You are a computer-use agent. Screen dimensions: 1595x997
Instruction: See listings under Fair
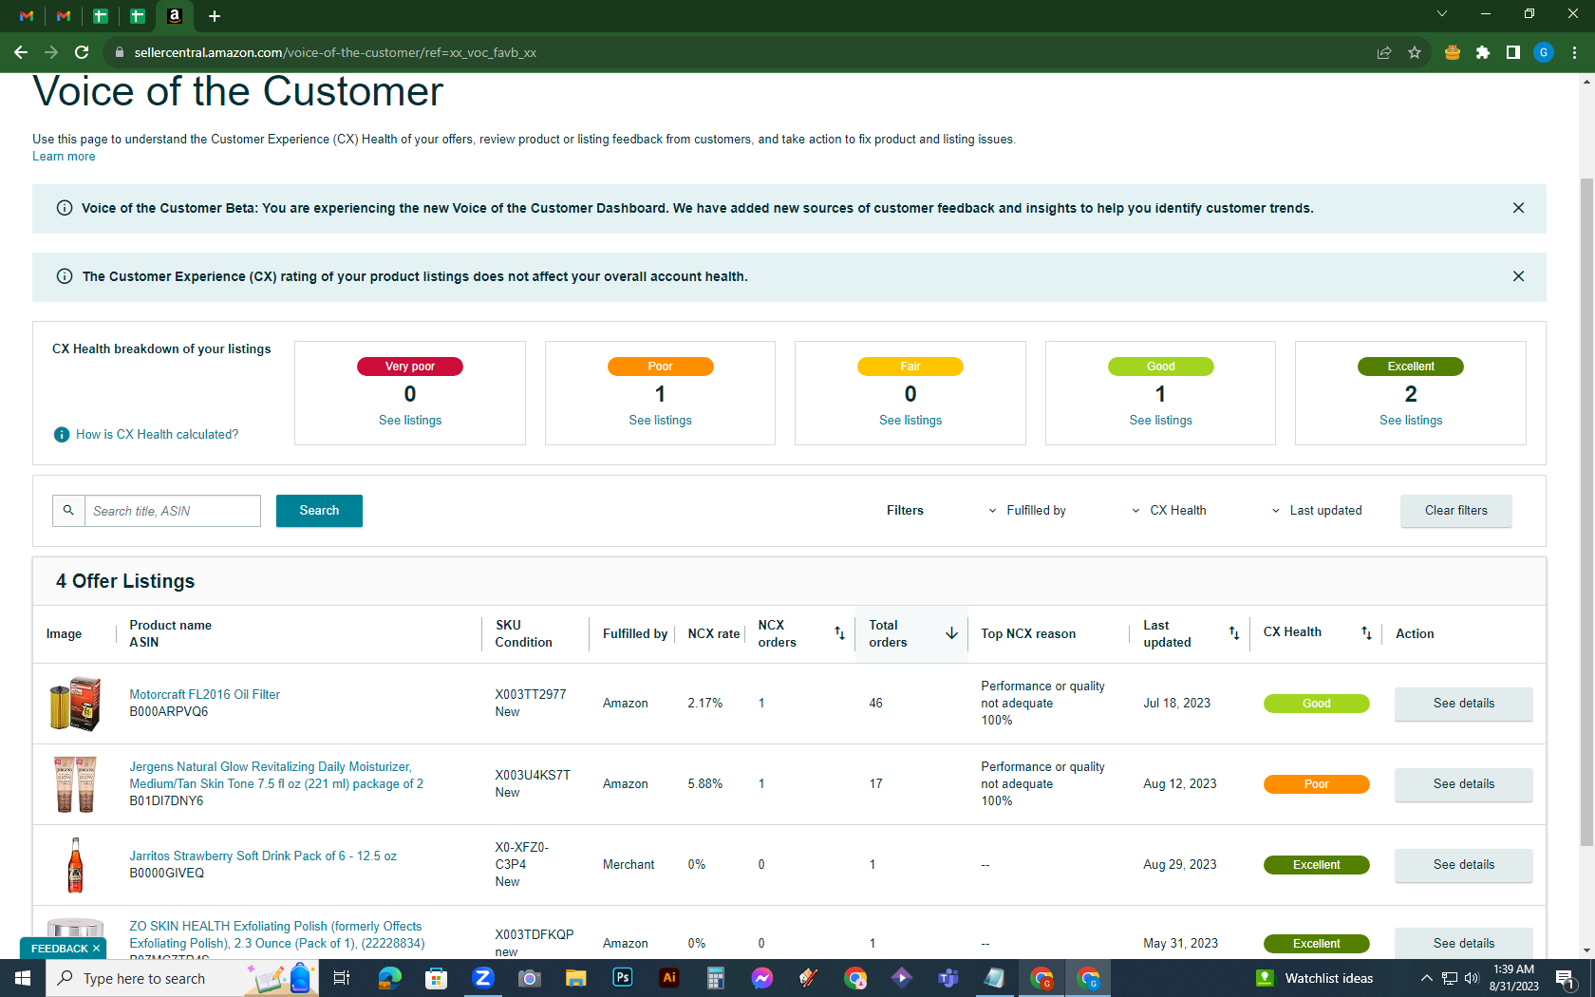[x=910, y=421]
